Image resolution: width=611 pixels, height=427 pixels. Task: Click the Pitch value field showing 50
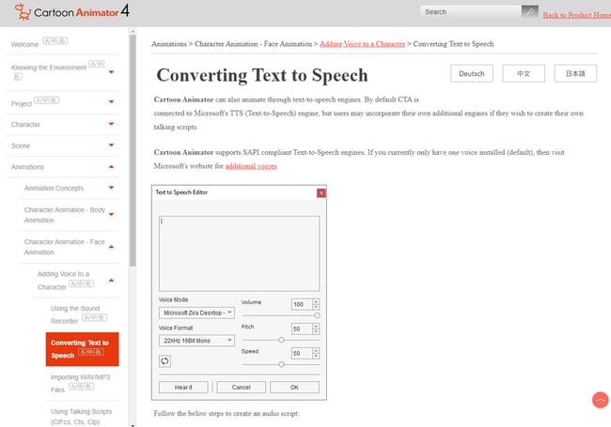point(302,329)
